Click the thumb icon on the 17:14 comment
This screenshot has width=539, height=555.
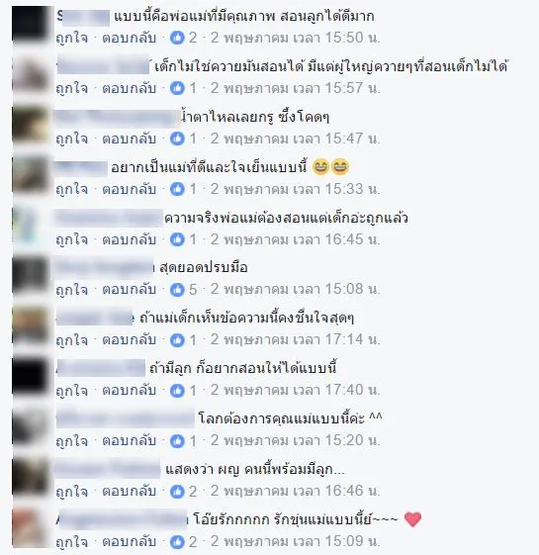coord(177,340)
